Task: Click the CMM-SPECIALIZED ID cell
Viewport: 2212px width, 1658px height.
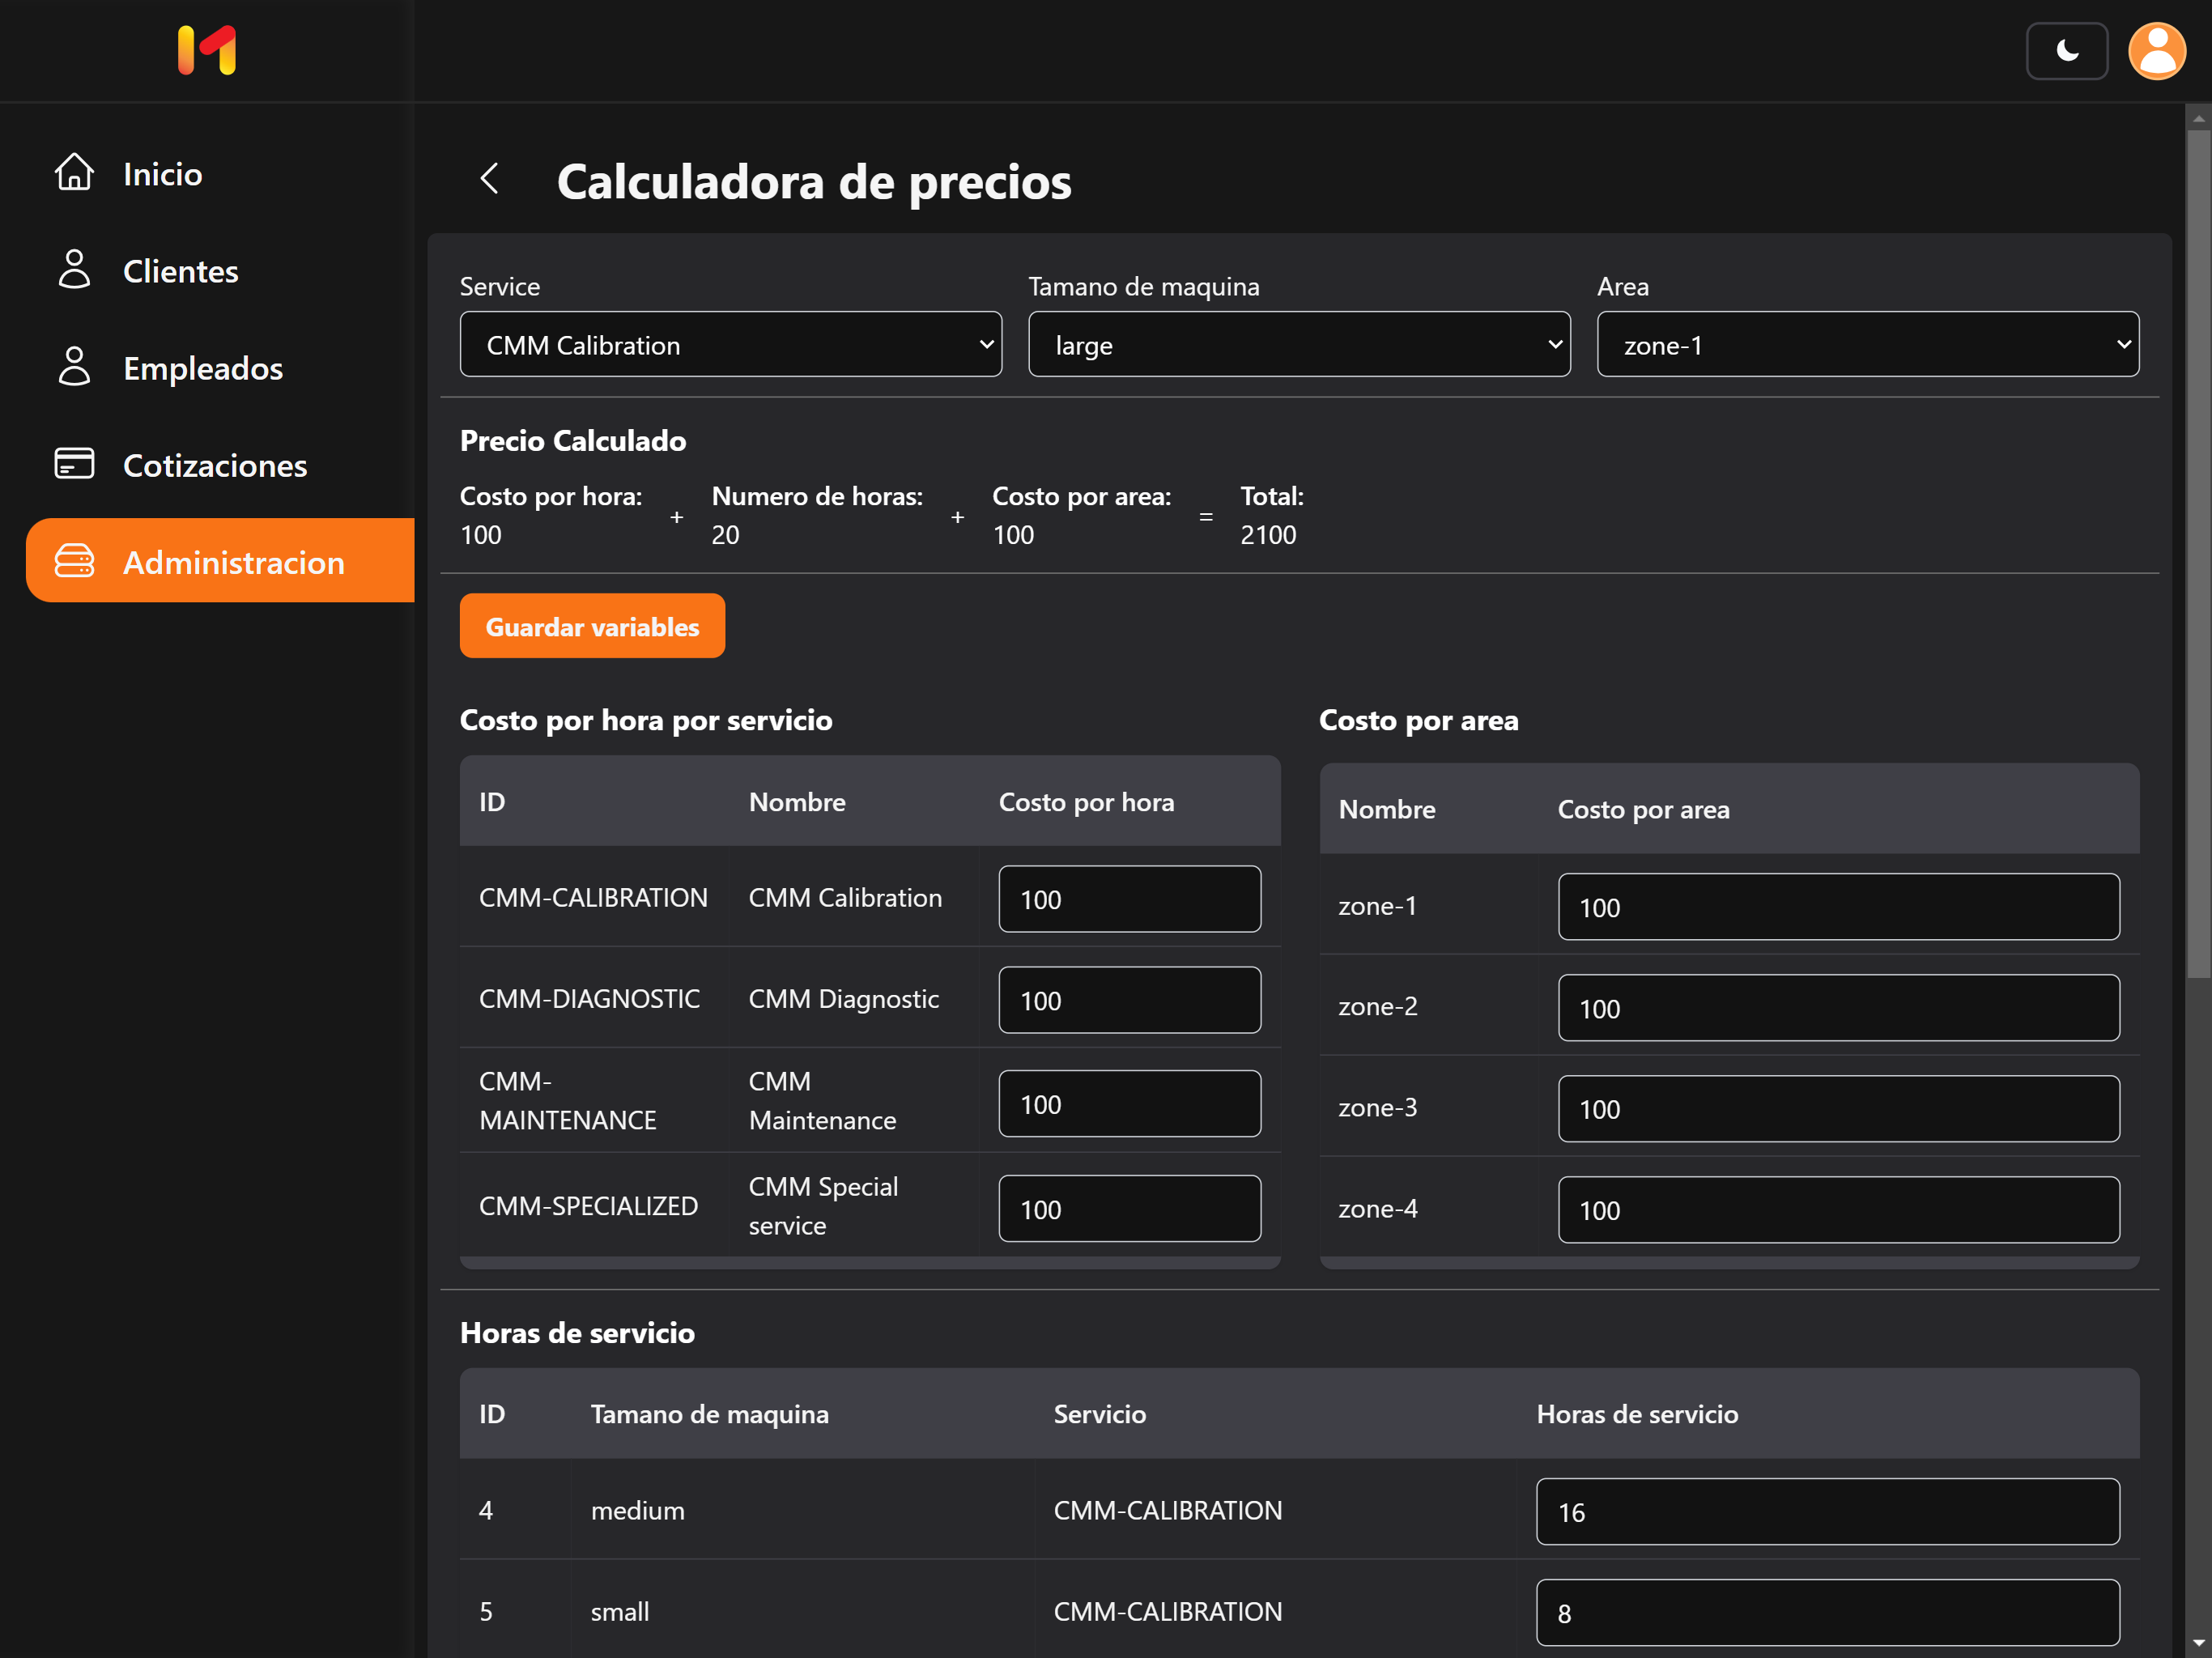Action: [593, 1206]
